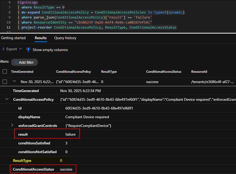
Task: Collapse the ConditionalAccessPolicy field details
Action: tap(7, 99)
